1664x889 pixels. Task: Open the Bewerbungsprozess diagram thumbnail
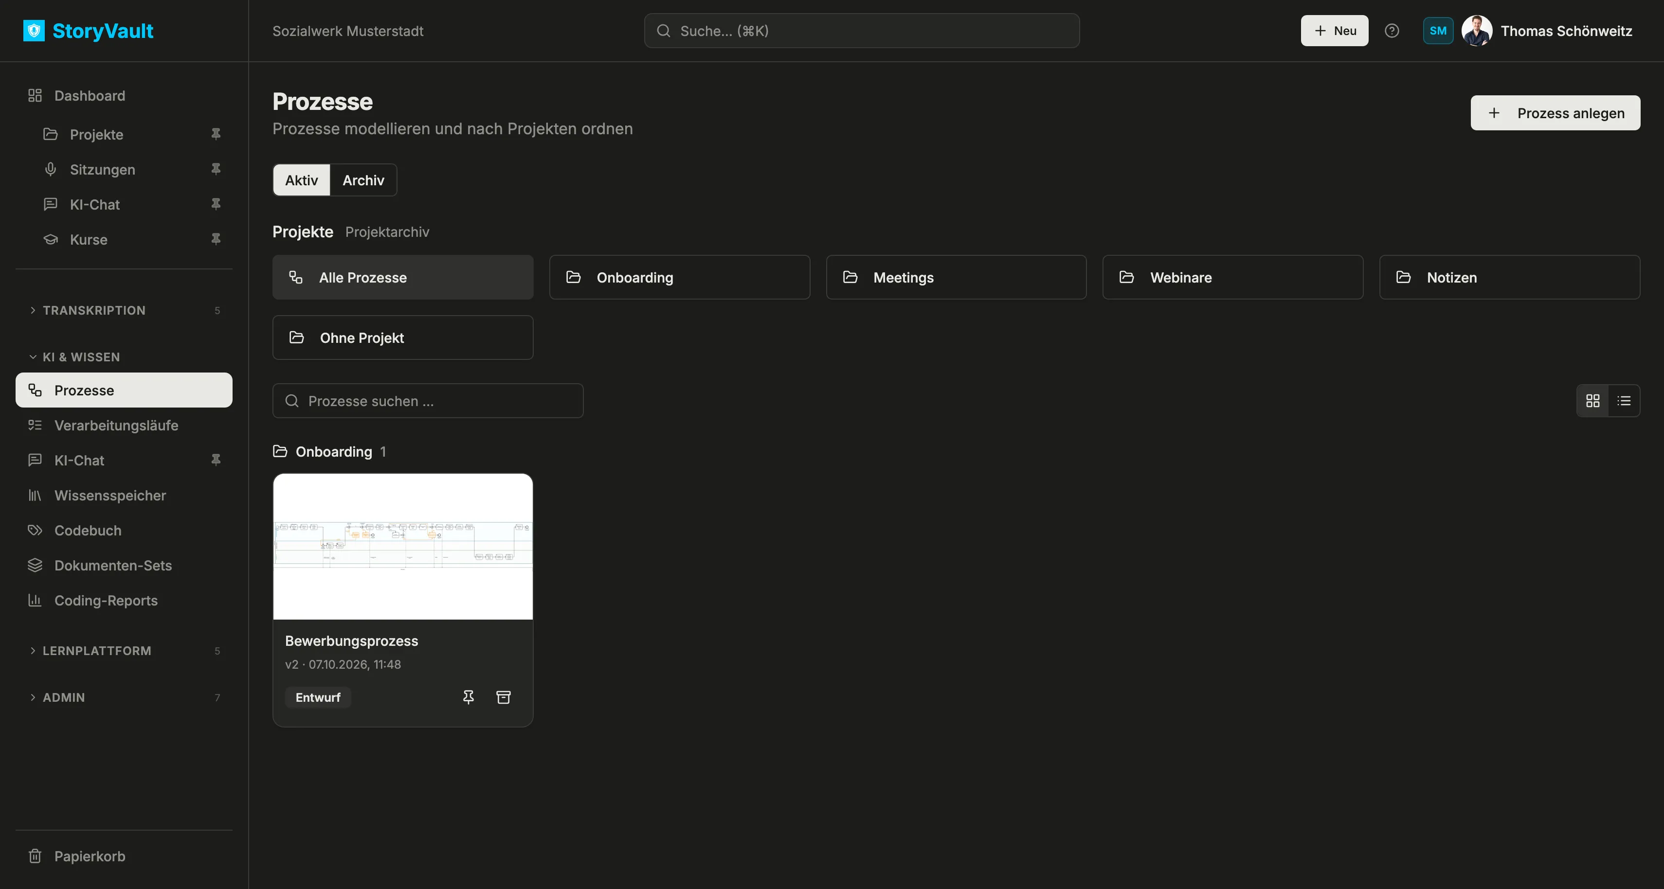(x=403, y=546)
